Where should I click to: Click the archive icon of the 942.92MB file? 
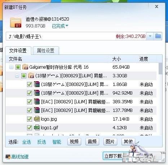point(37,93)
